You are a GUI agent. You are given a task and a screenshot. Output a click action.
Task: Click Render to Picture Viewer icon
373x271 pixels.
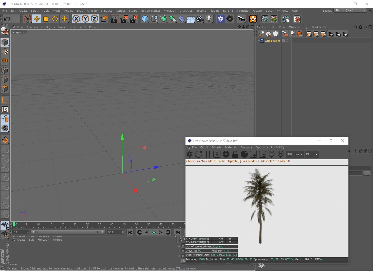point(124,19)
